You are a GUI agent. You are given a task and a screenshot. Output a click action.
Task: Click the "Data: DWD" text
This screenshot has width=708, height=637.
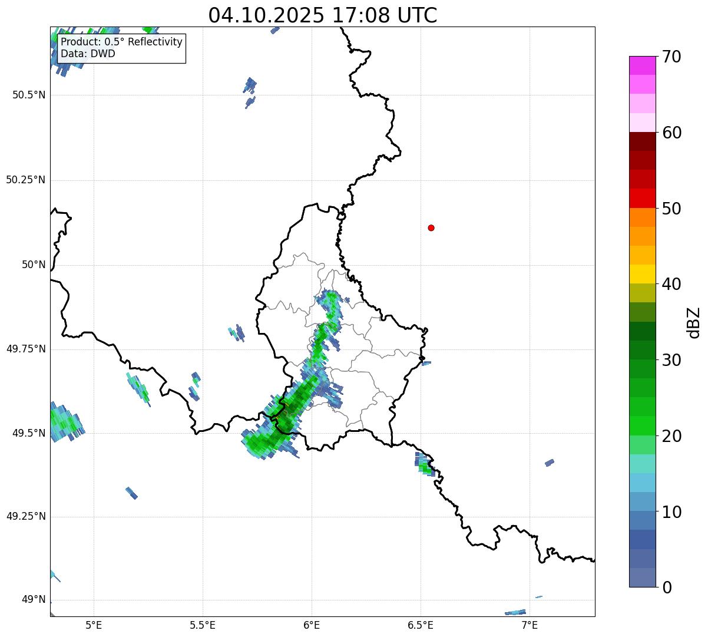tap(88, 54)
